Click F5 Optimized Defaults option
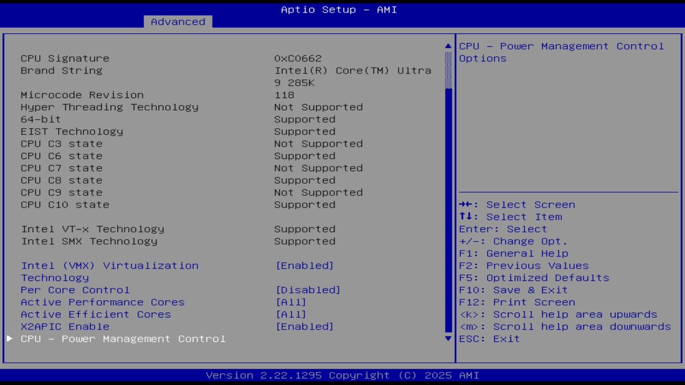 pos(534,278)
